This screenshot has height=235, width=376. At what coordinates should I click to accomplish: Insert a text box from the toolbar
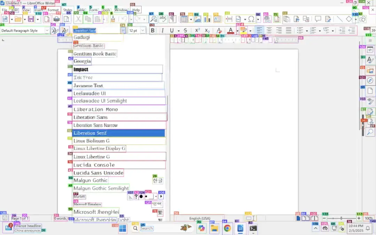coord(217,19)
